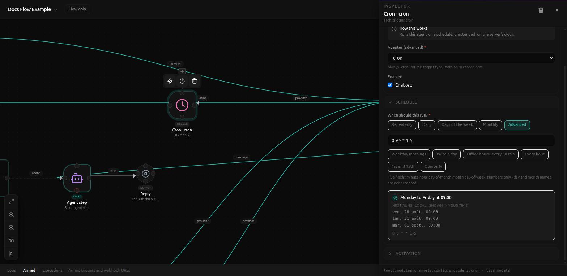Screen dimensions: 567x276
Task: Click the trash icon in the Cron node toolbar
Action: [x=195, y=81]
